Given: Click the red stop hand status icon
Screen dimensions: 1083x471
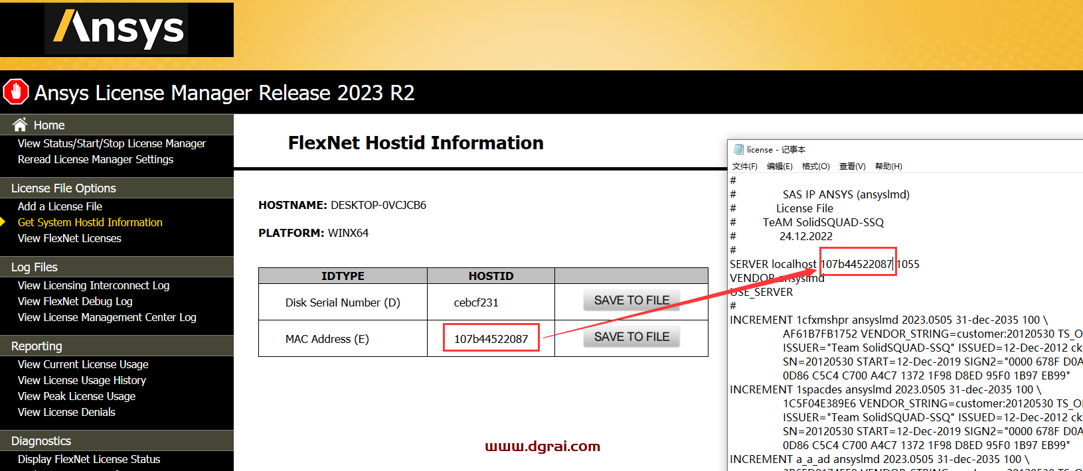Looking at the screenshot, I should [16, 92].
